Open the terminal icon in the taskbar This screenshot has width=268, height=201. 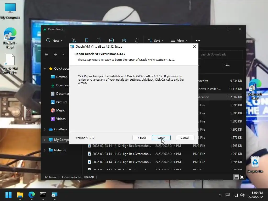[43, 195]
